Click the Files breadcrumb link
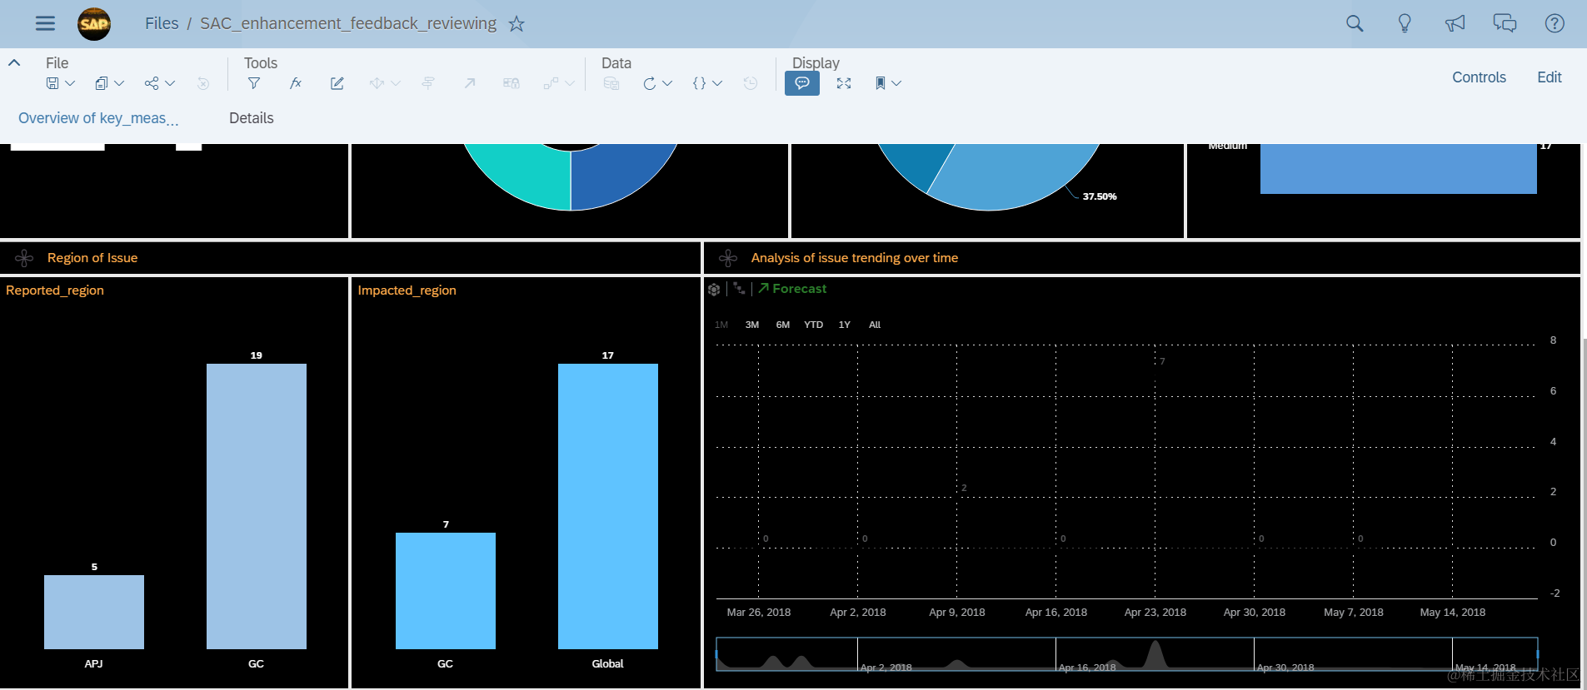Viewport: 1587px width, 690px height. (x=162, y=23)
